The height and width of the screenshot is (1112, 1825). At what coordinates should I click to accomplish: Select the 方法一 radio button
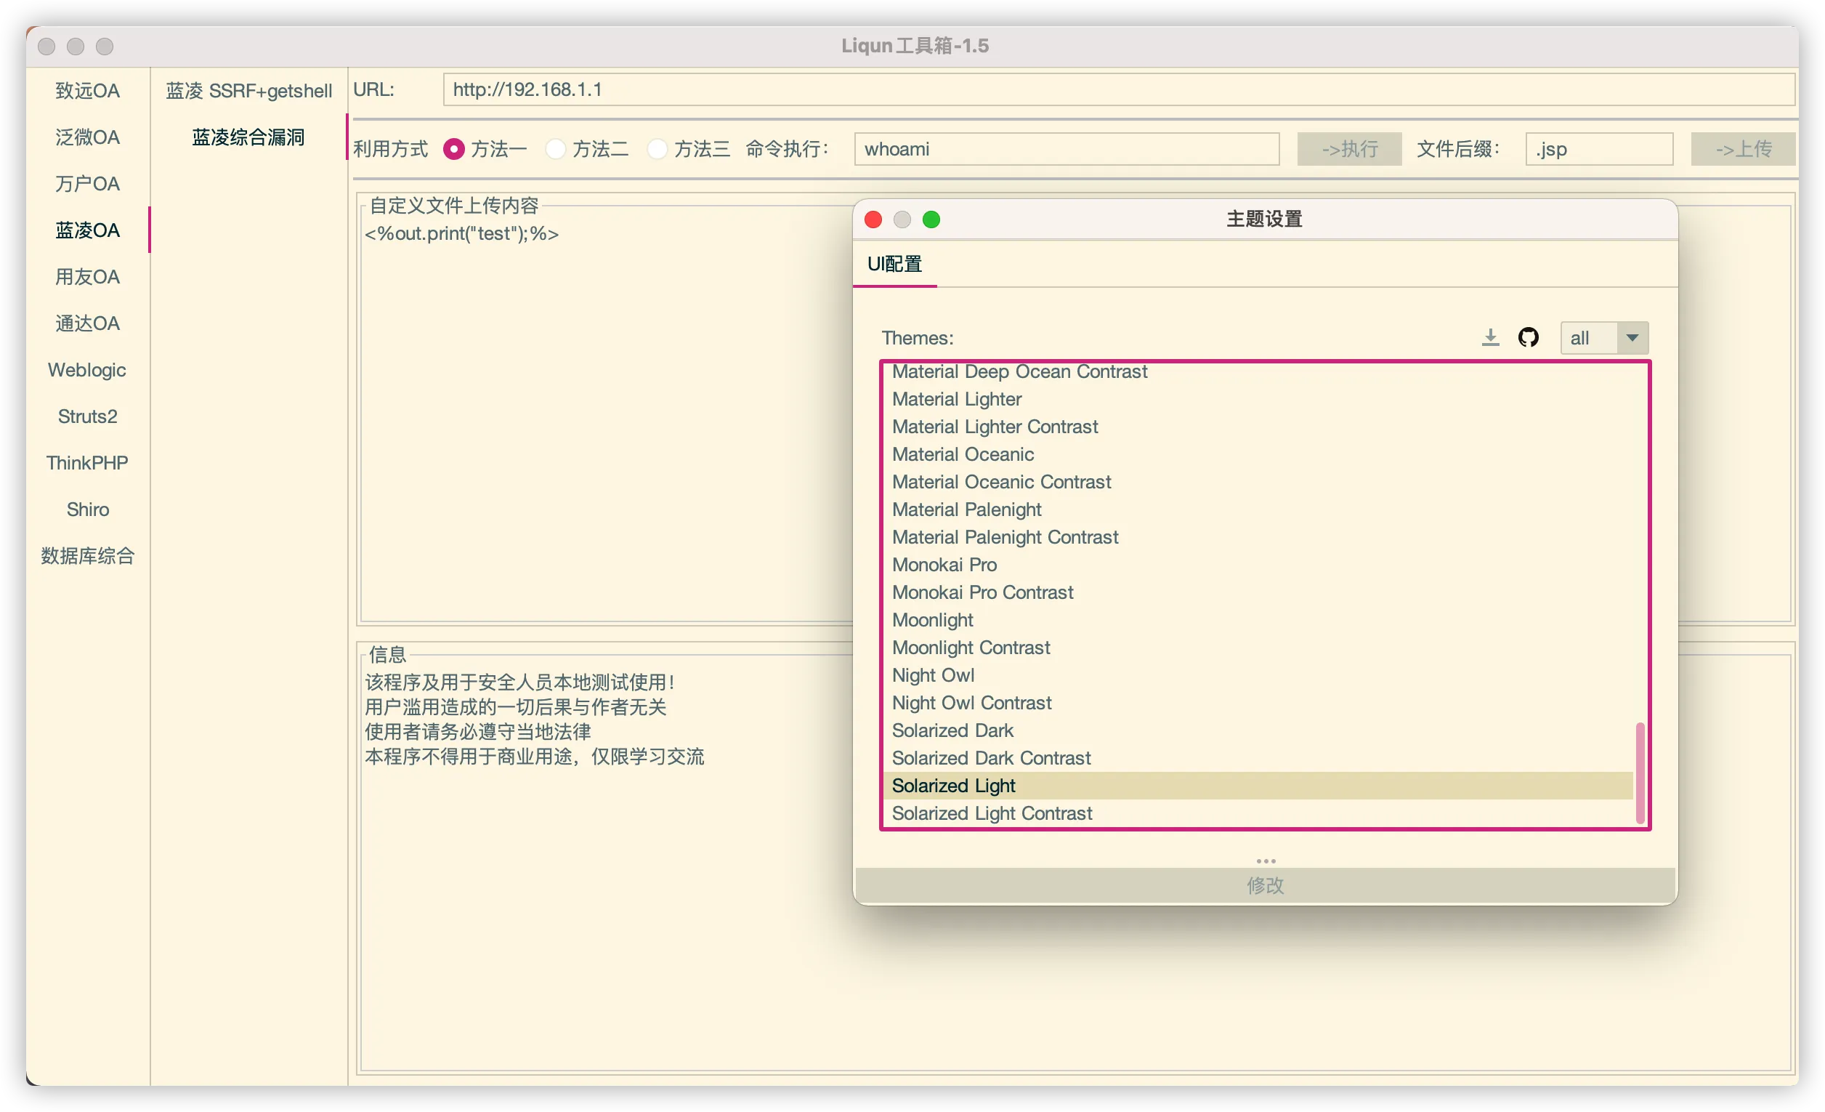454,149
